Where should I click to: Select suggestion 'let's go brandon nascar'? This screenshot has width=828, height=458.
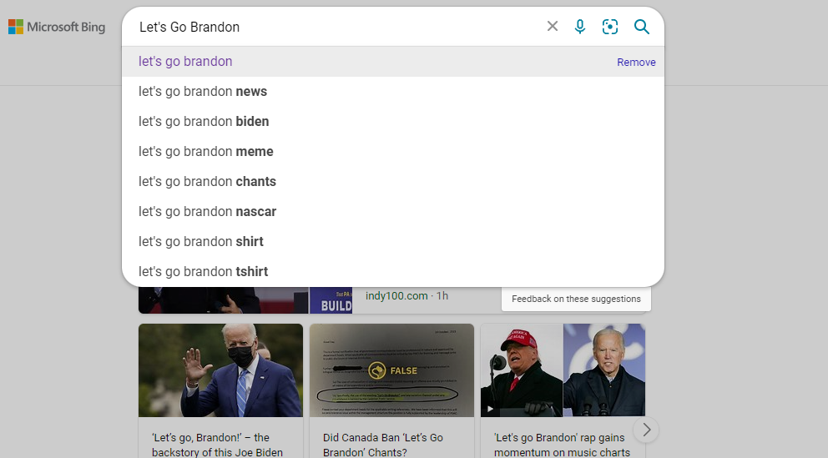click(393, 212)
